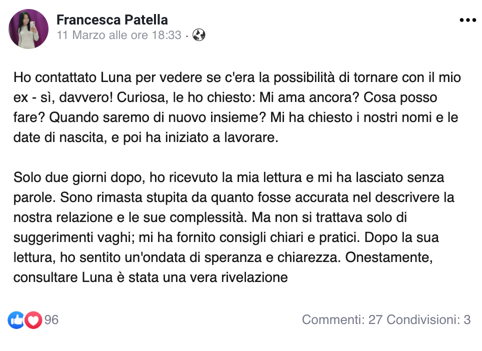Click the line starting 'date di nascita'

click(145, 137)
